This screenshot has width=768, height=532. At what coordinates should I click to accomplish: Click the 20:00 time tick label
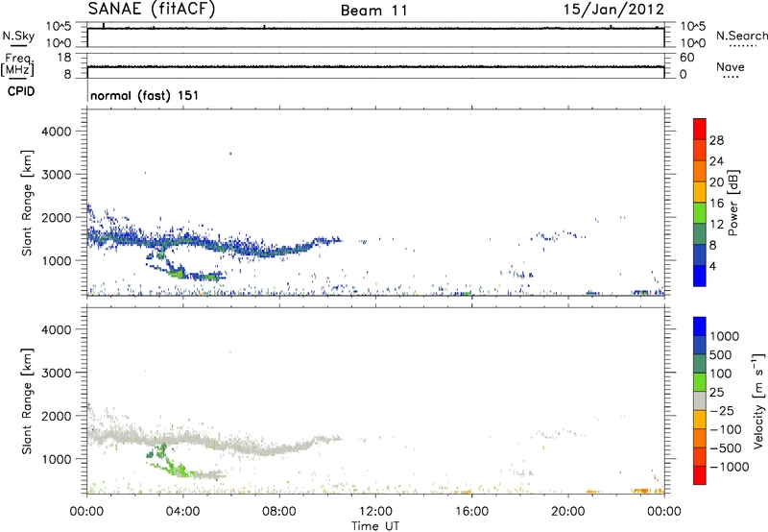567,512
